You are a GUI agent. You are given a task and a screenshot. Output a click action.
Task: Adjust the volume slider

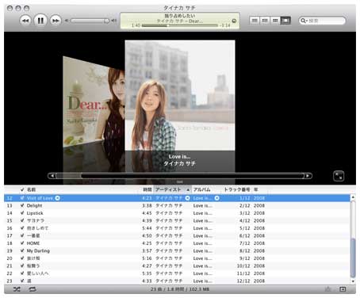[90, 21]
